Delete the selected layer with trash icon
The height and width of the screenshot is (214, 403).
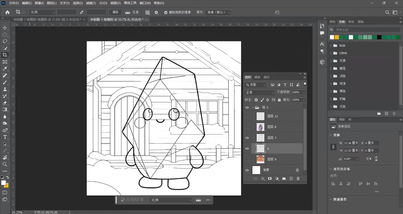point(298,179)
